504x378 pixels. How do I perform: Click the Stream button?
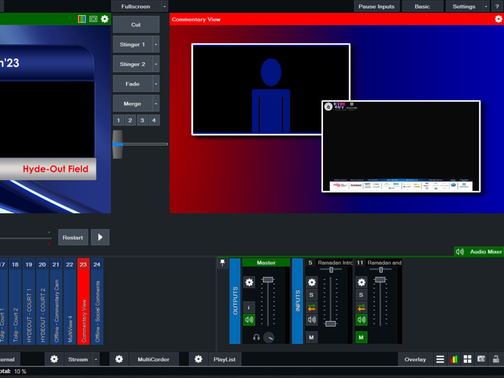[78, 359]
